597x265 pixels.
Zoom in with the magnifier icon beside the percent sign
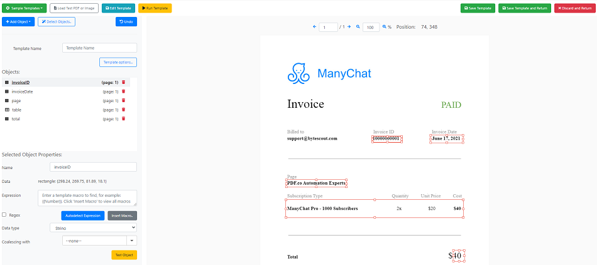click(385, 27)
